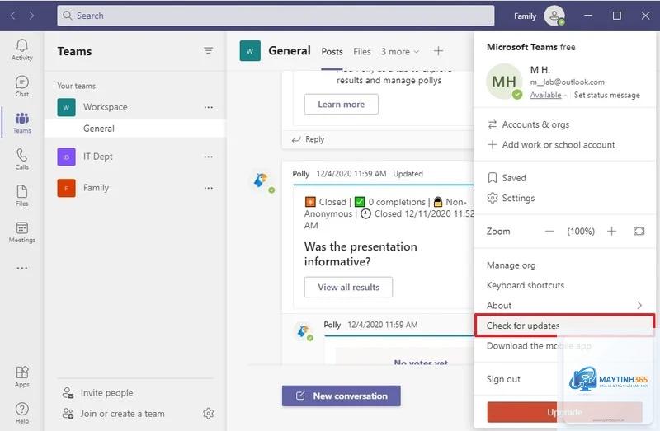Switch to the Posts tab
The width and height of the screenshot is (660, 431).
click(x=332, y=51)
